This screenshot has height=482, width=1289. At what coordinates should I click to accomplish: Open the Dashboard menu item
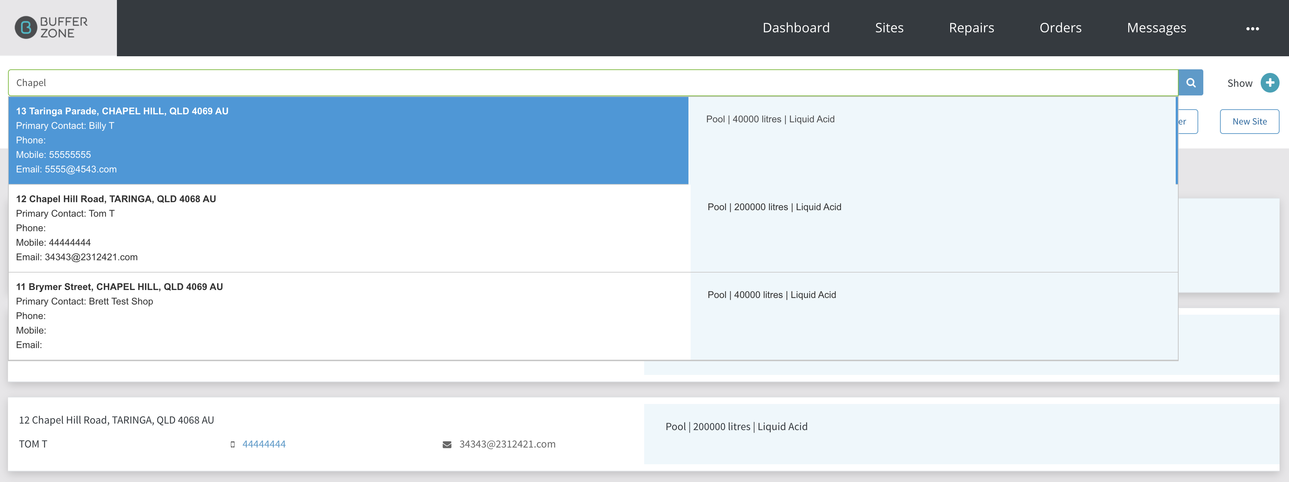coord(796,28)
